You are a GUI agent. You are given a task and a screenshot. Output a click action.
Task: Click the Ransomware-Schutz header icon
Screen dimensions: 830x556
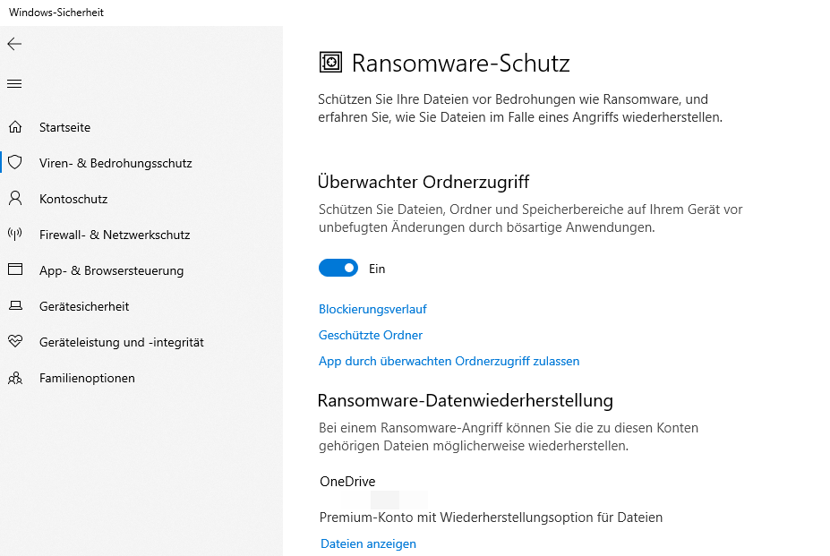pyautogui.click(x=331, y=62)
